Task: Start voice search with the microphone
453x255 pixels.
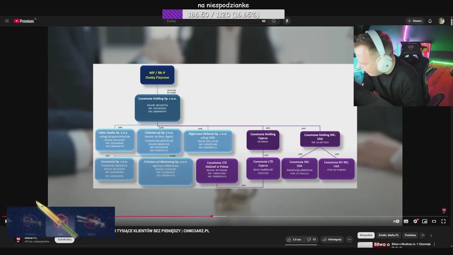Action: 287,21
